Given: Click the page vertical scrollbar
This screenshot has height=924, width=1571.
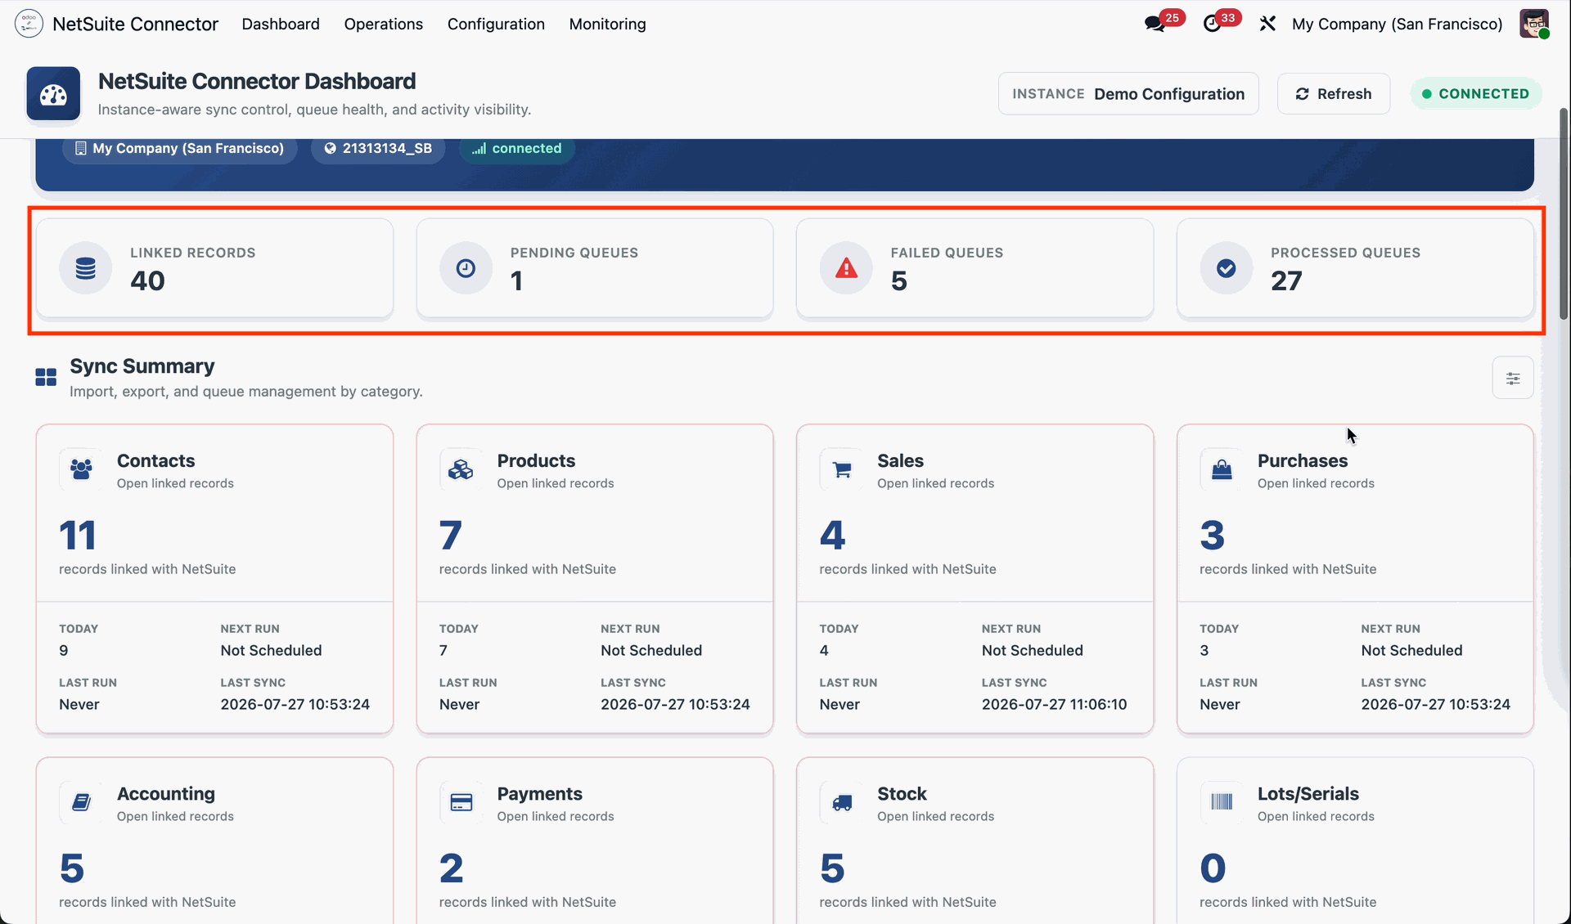Looking at the screenshot, I should click(1564, 213).
